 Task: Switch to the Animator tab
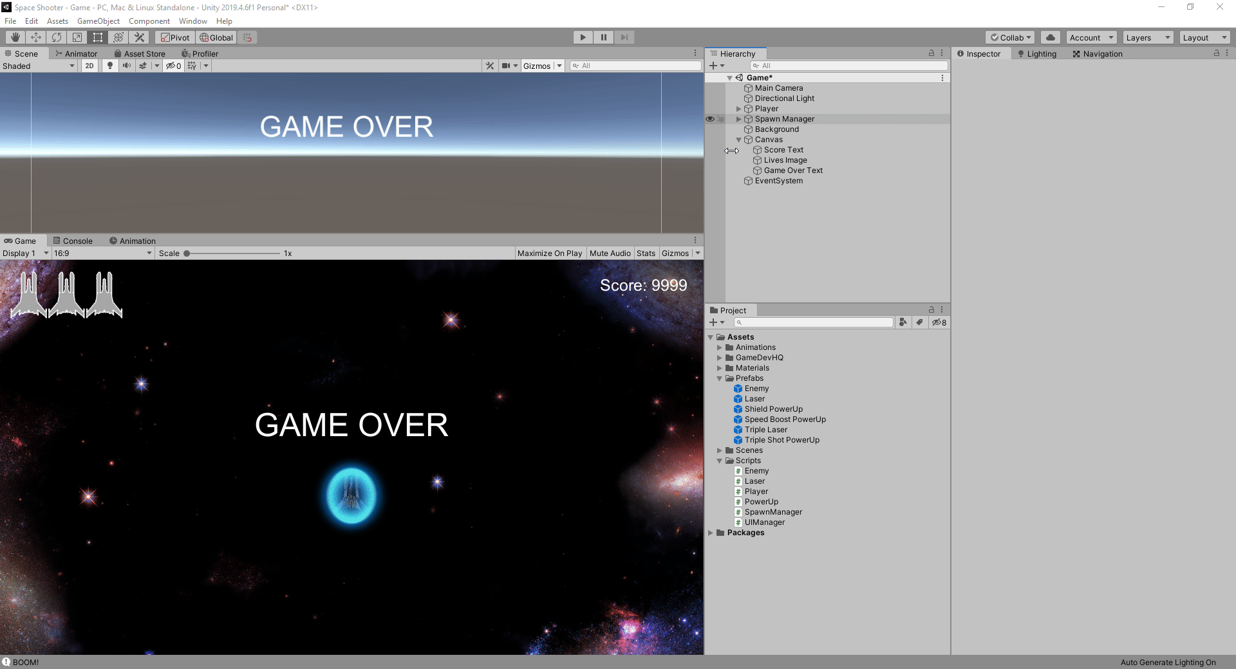pyautogui.click(x=76, y=53)
